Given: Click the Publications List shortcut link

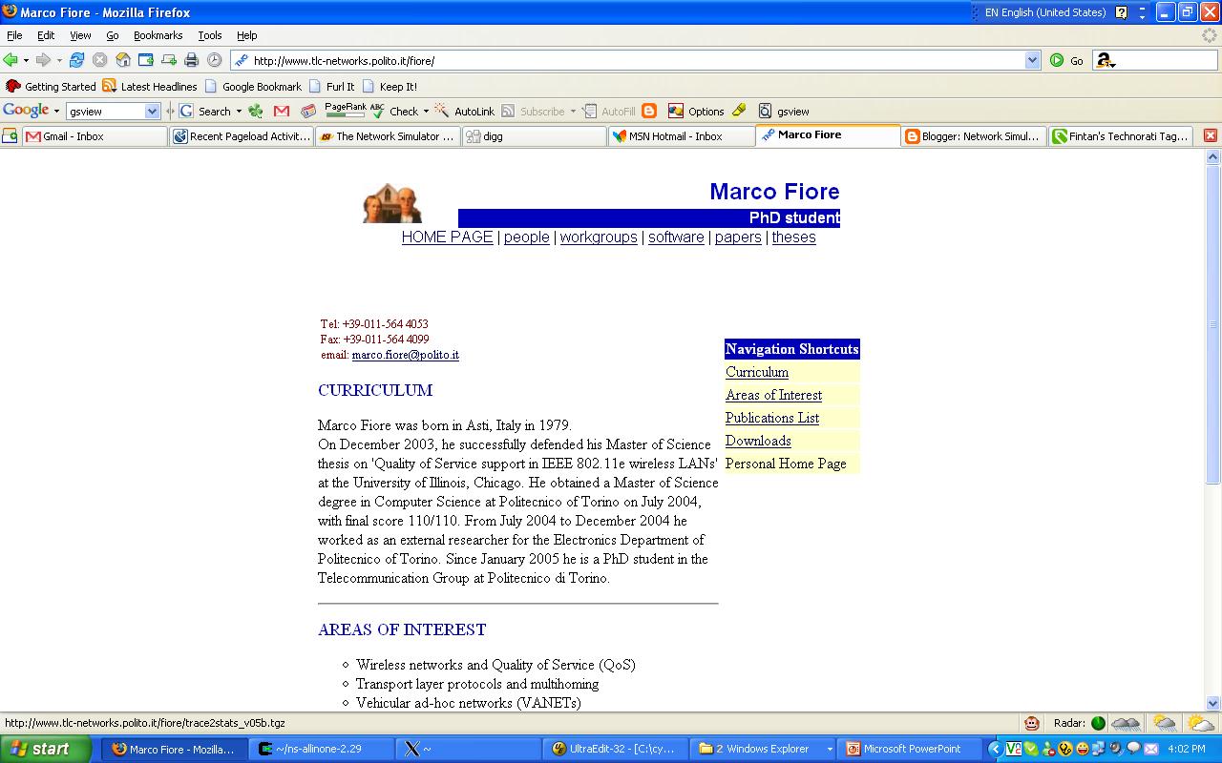Looking at the screenshot, I should [x=771, y=418].
